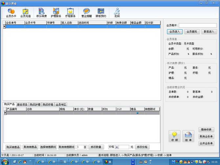
Task: Click the 撤消收银 button
Action: [x=206, y=130]
